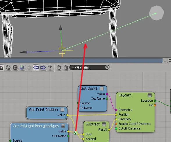Click the refresh arrows icon

point(8,68)
